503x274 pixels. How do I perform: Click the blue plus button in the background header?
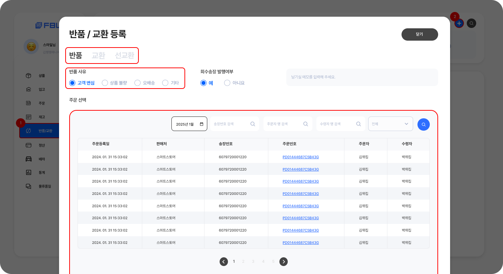pyautogui.click(x=459, y=23)
